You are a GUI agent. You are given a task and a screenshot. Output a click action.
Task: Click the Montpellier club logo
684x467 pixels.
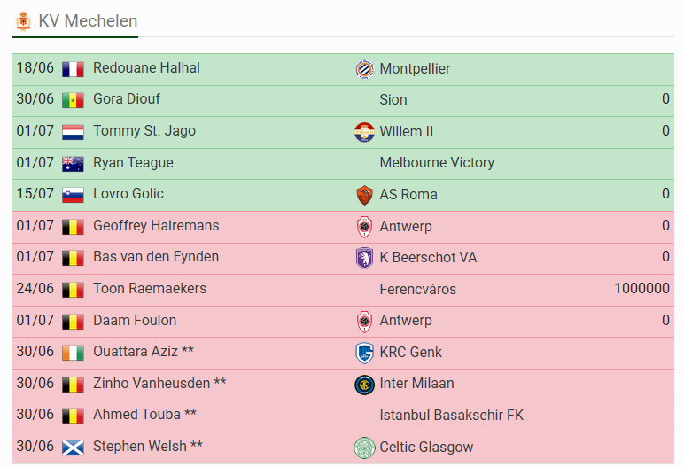point(364,69)
